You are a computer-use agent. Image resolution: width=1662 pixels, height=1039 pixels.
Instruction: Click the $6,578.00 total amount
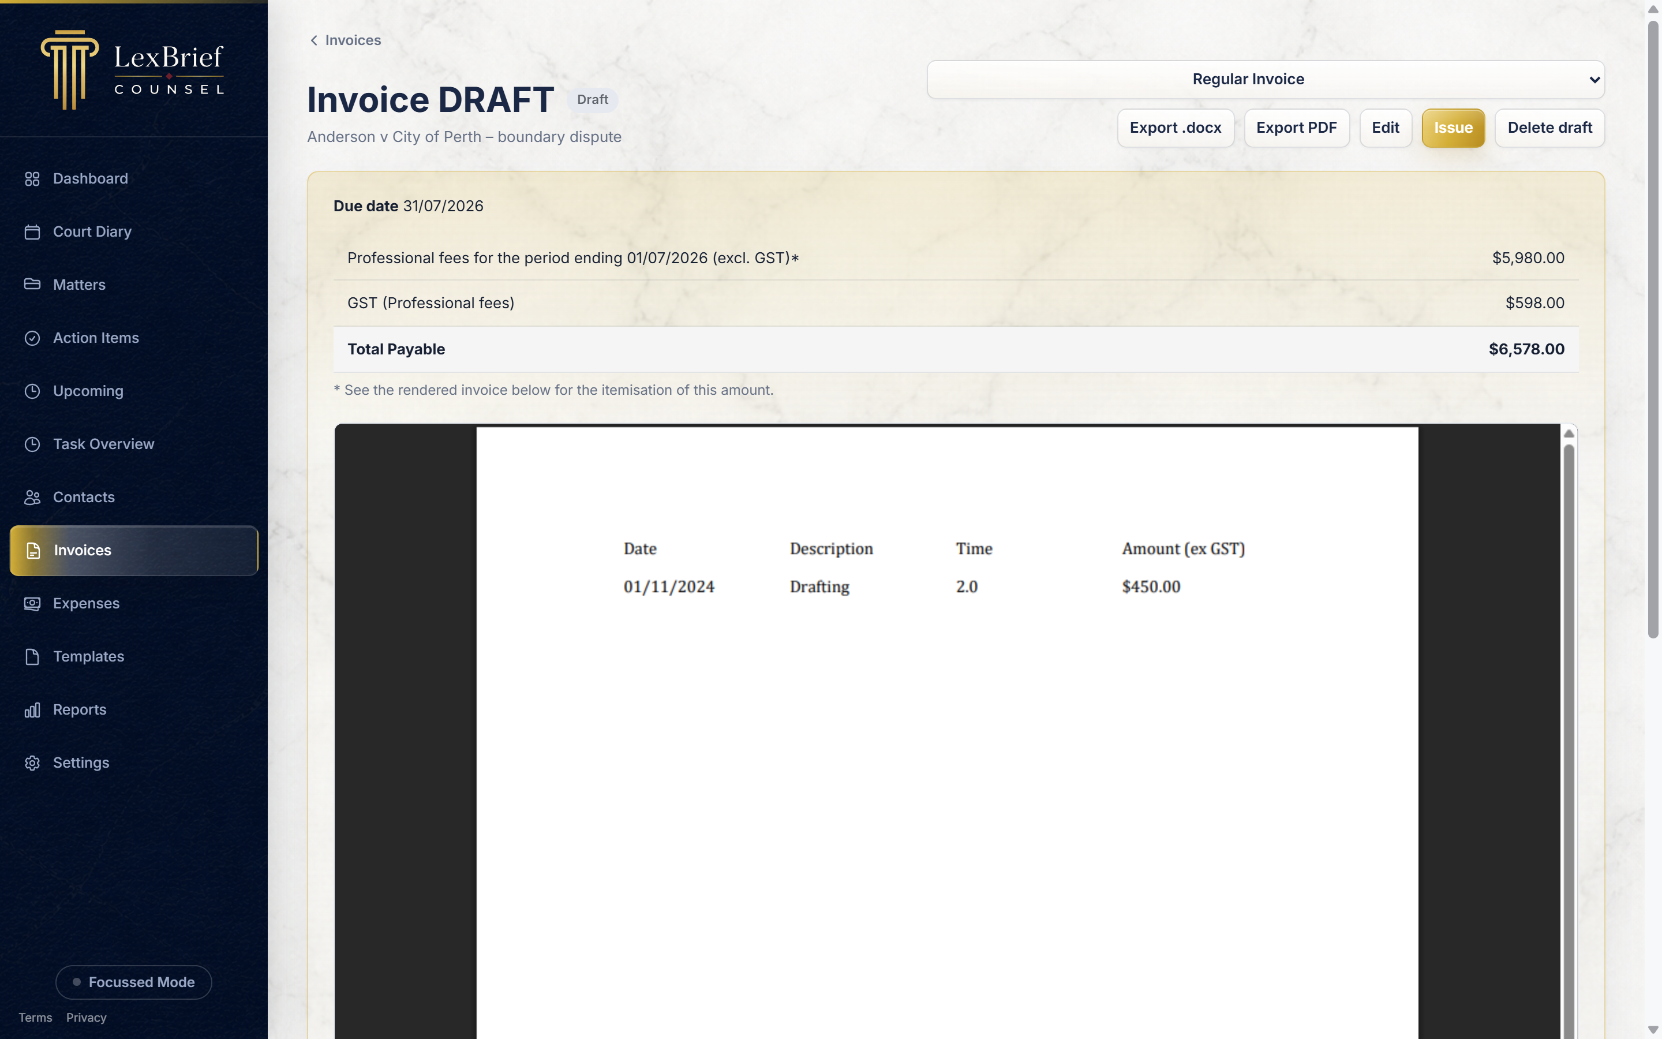coord(1526,349)
